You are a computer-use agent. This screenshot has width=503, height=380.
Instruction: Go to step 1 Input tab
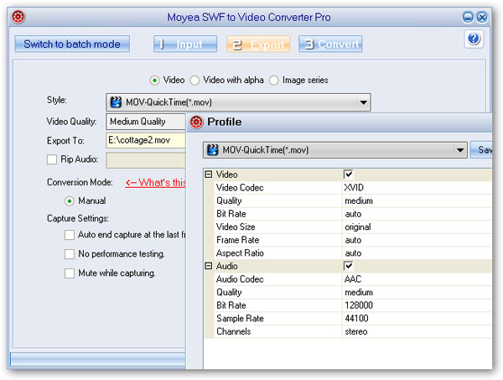click(185, 44)
